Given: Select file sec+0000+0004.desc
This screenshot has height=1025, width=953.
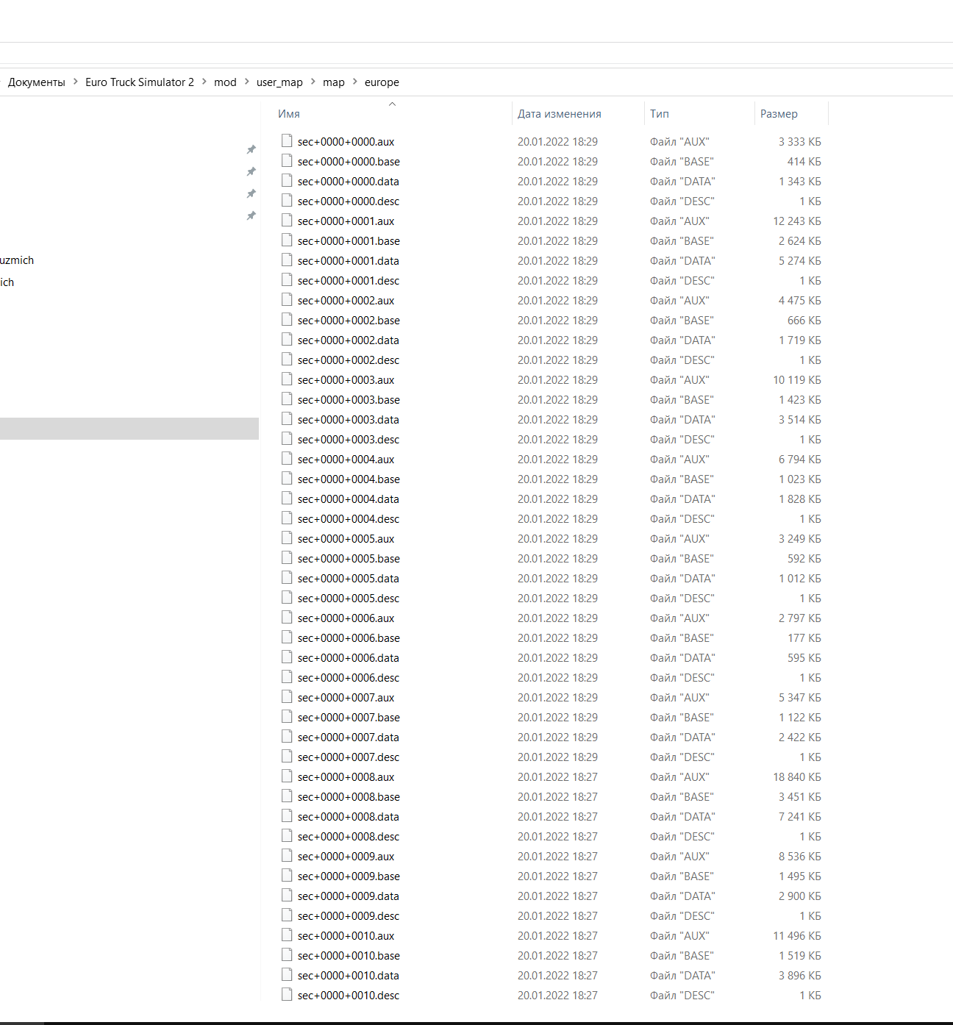Looking at the screenshot, I should [349, 518].
